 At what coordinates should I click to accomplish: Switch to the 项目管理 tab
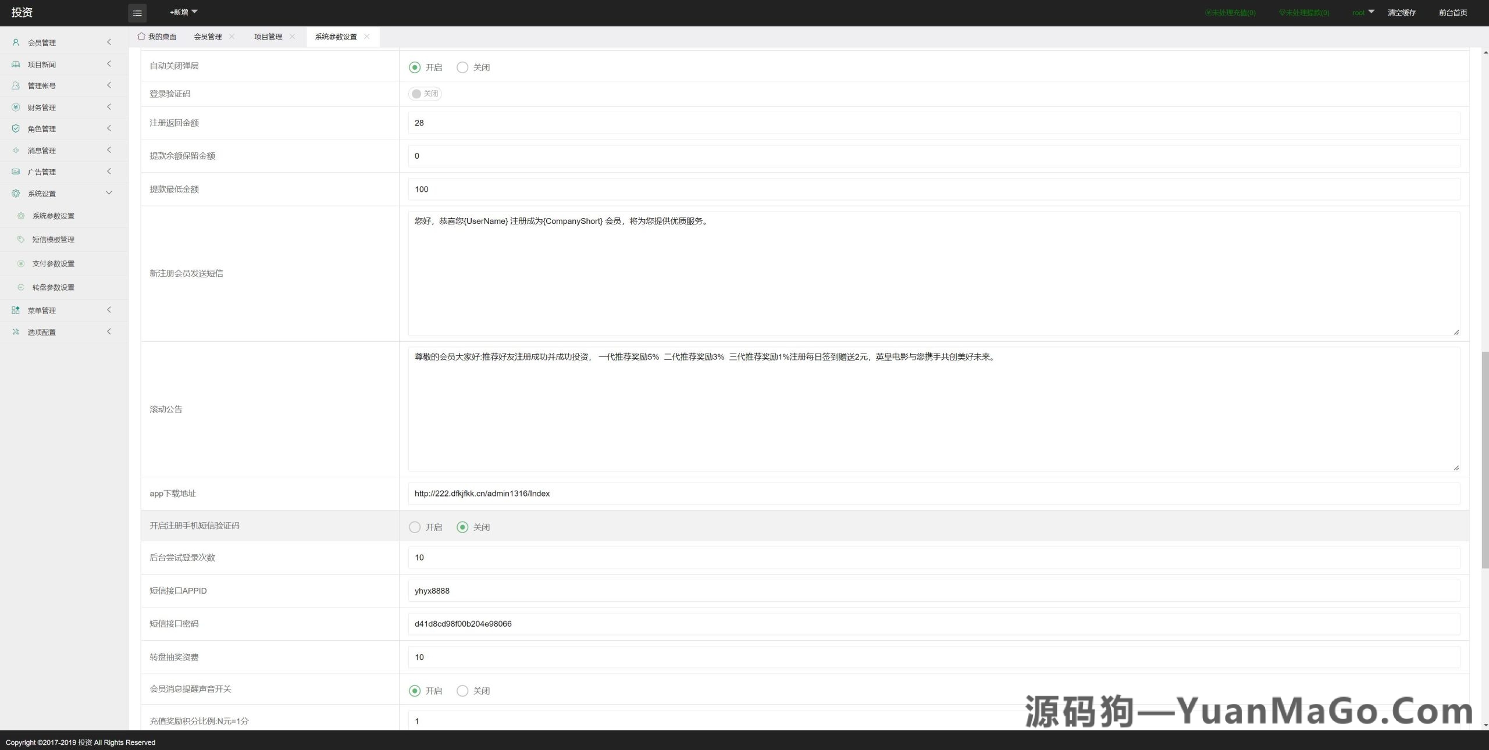pos(268,36)
